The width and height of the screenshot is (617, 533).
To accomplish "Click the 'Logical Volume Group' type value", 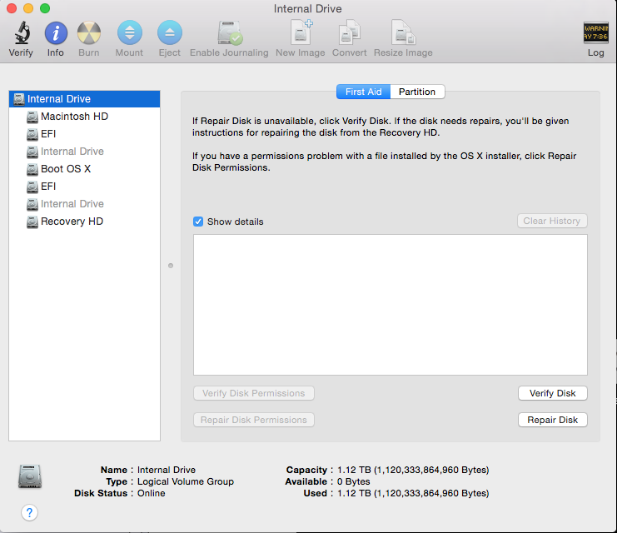I will click(186, 481).
